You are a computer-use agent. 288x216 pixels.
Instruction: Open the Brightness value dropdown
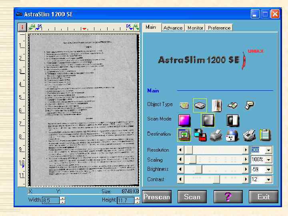(268, 170)
